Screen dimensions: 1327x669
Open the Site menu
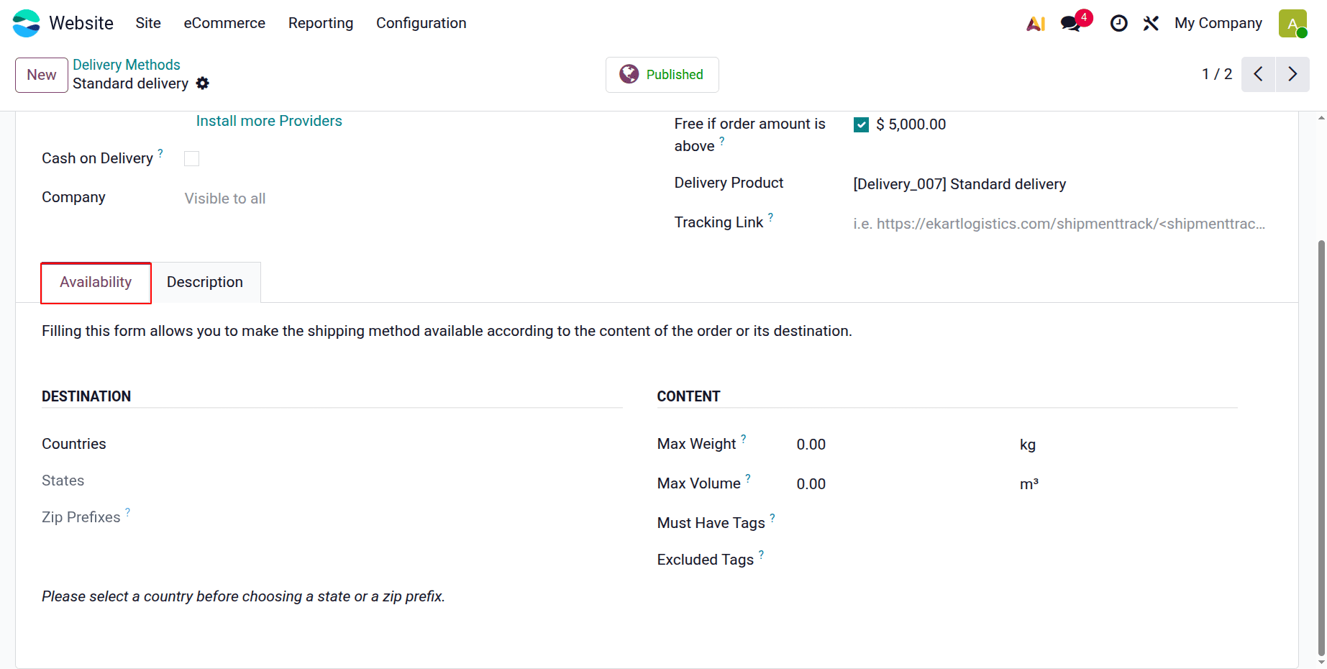pos(148,23)
